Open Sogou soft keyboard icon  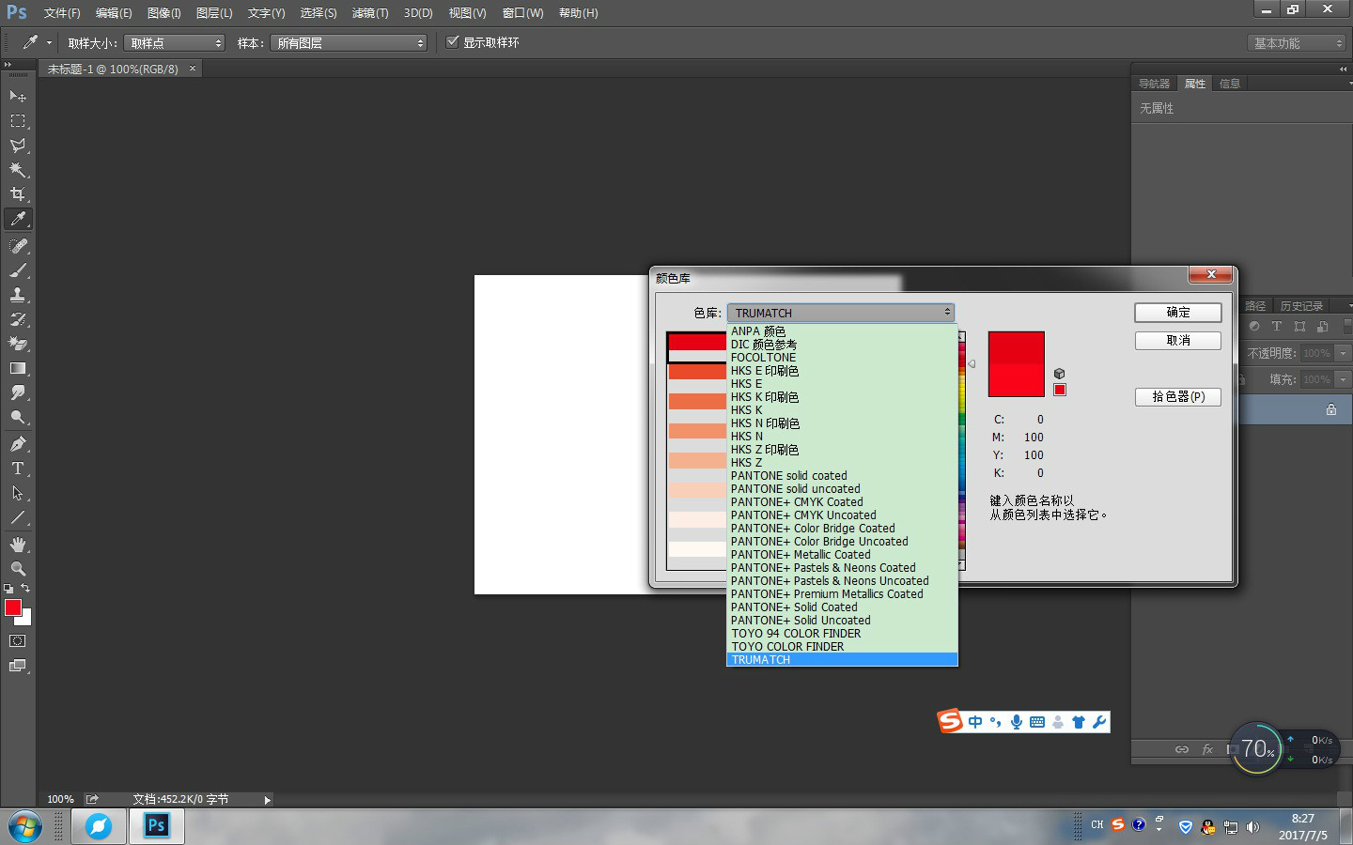[1037, 721]
